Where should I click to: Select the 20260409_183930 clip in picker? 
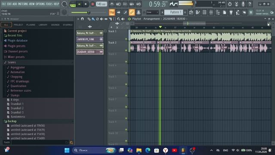click(90, 52)
